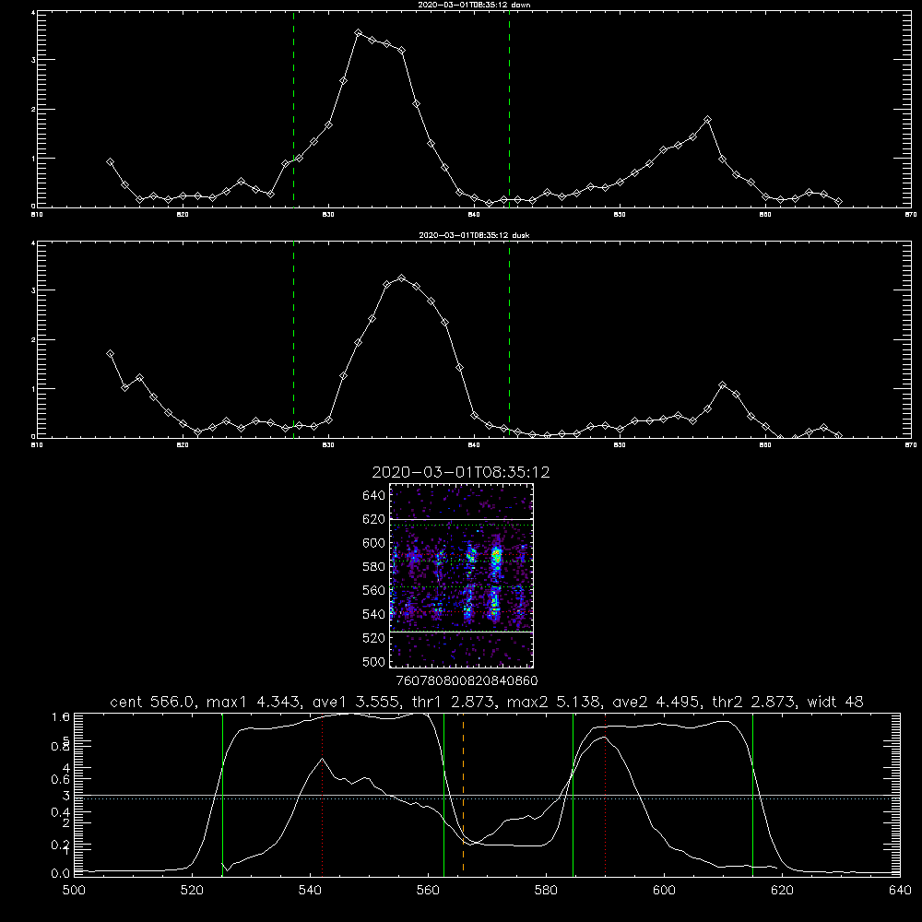Click the '580' y-axis label beside spectrogram
This screenshot has width=922, height=922.
(374, 567)
